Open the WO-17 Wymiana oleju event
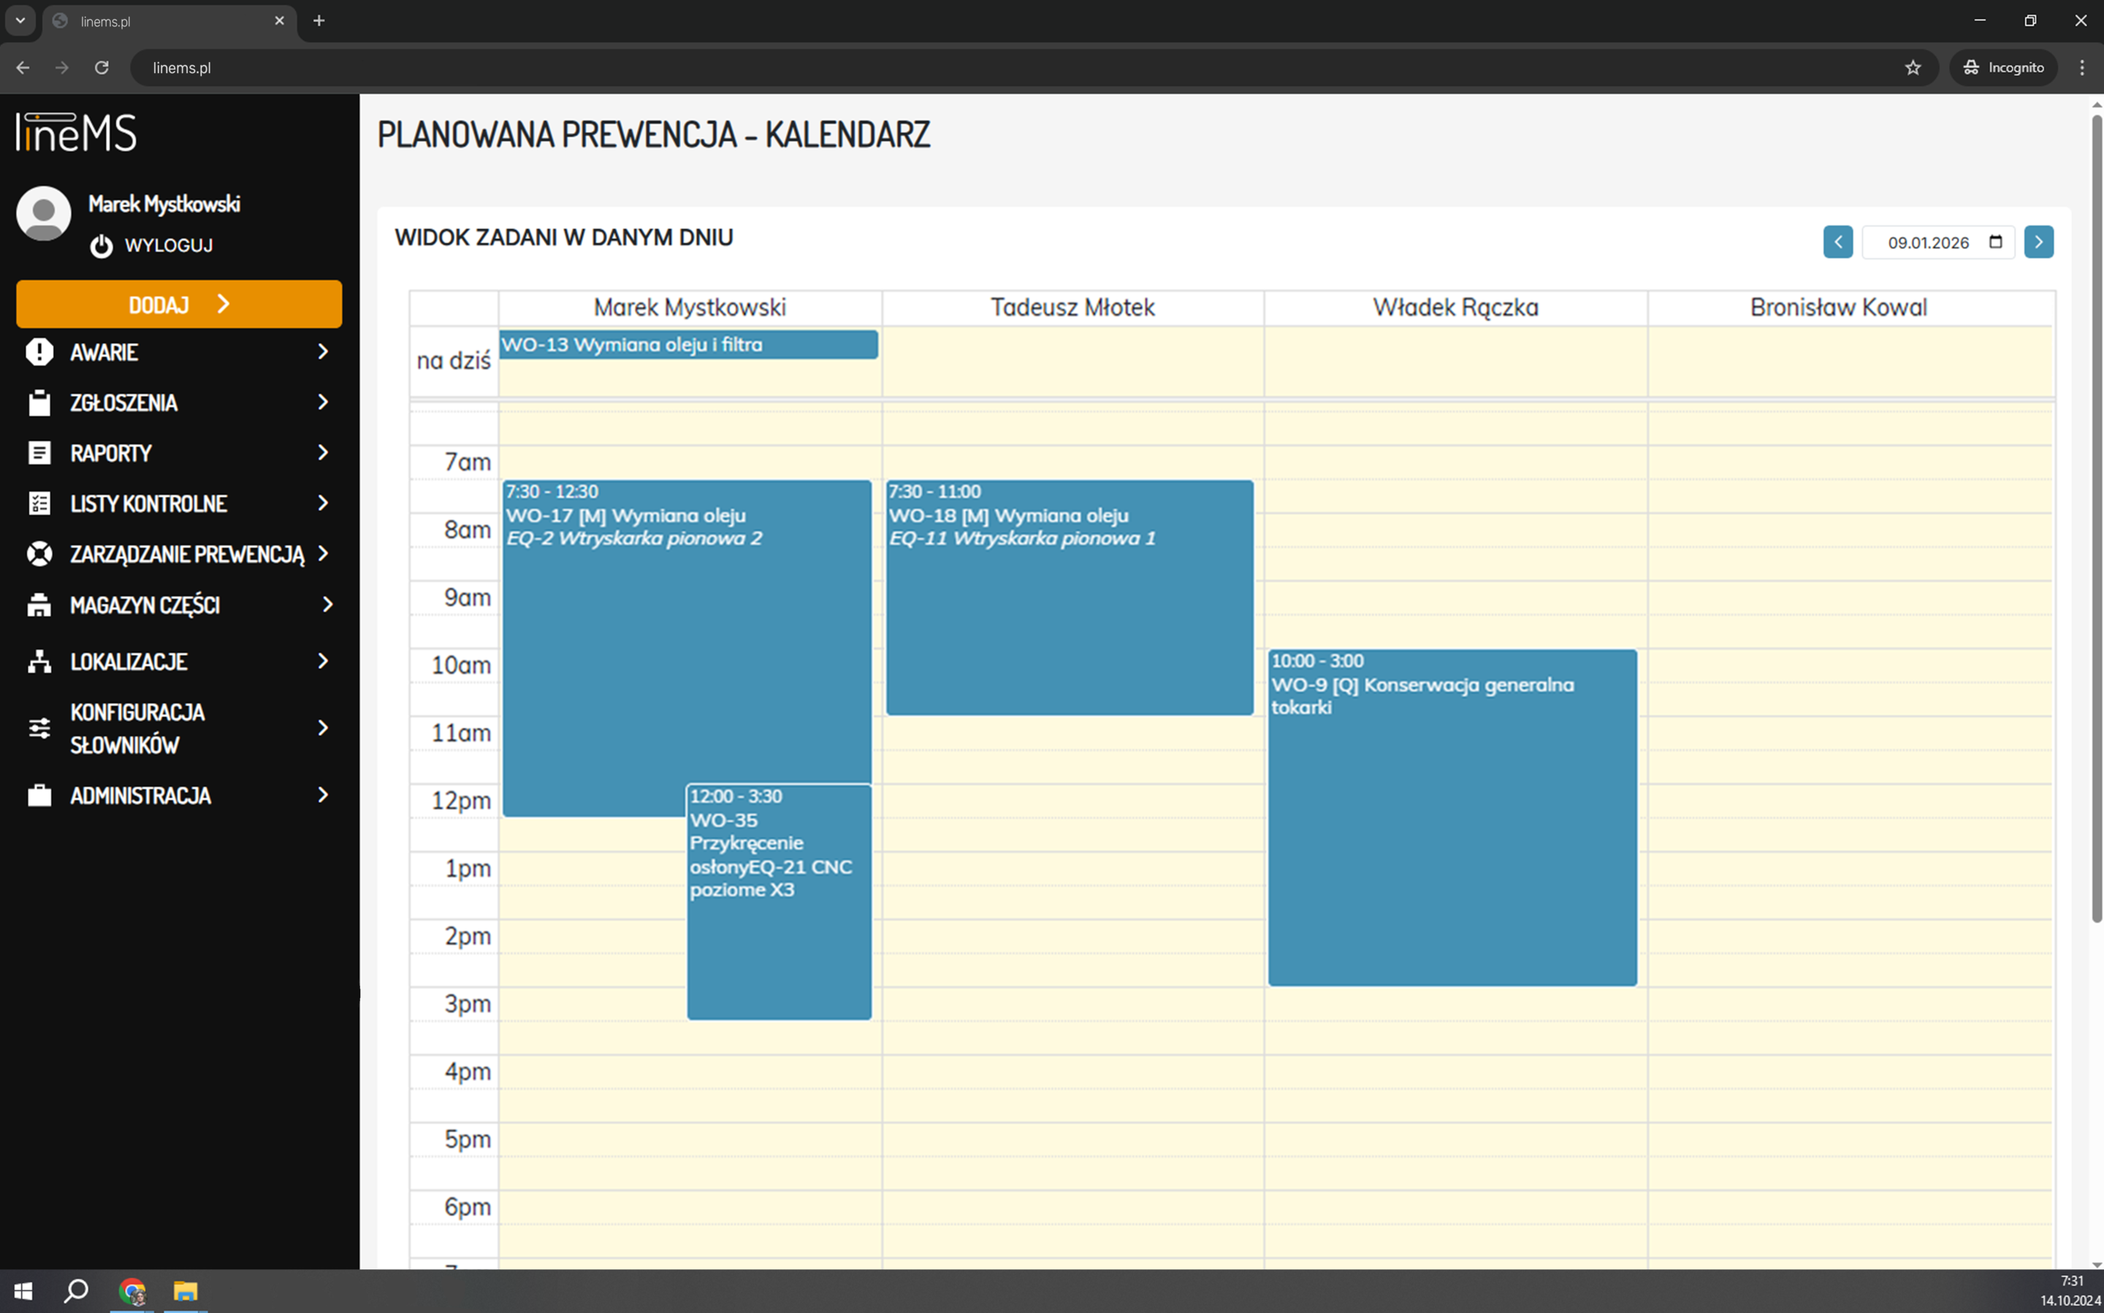The width and height of the screenshot is (2104, 1313). tap(687, 648)
